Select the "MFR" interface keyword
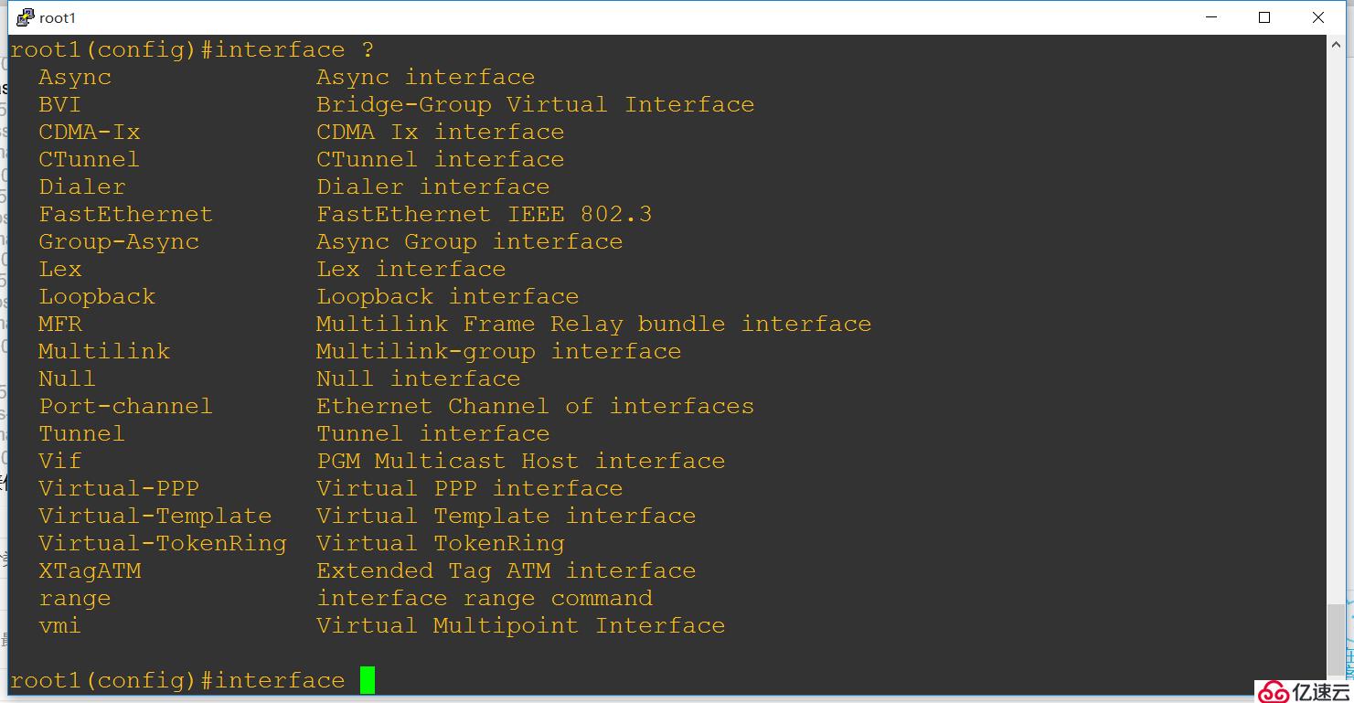The image size is (1354, 703). [60, 325]
